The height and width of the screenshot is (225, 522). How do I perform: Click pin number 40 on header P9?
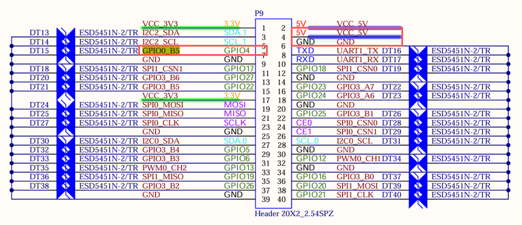[282, 200]
